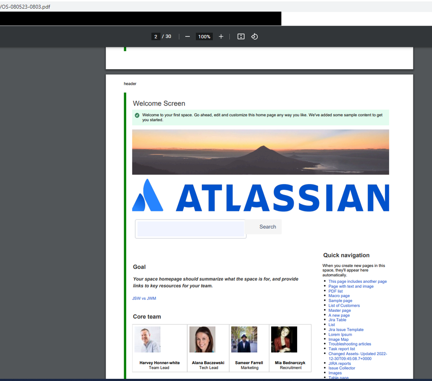Viewport: 432px width, 381px height.
Task: Open the Changed Assets- Updated link
Action: click(358, 356)
